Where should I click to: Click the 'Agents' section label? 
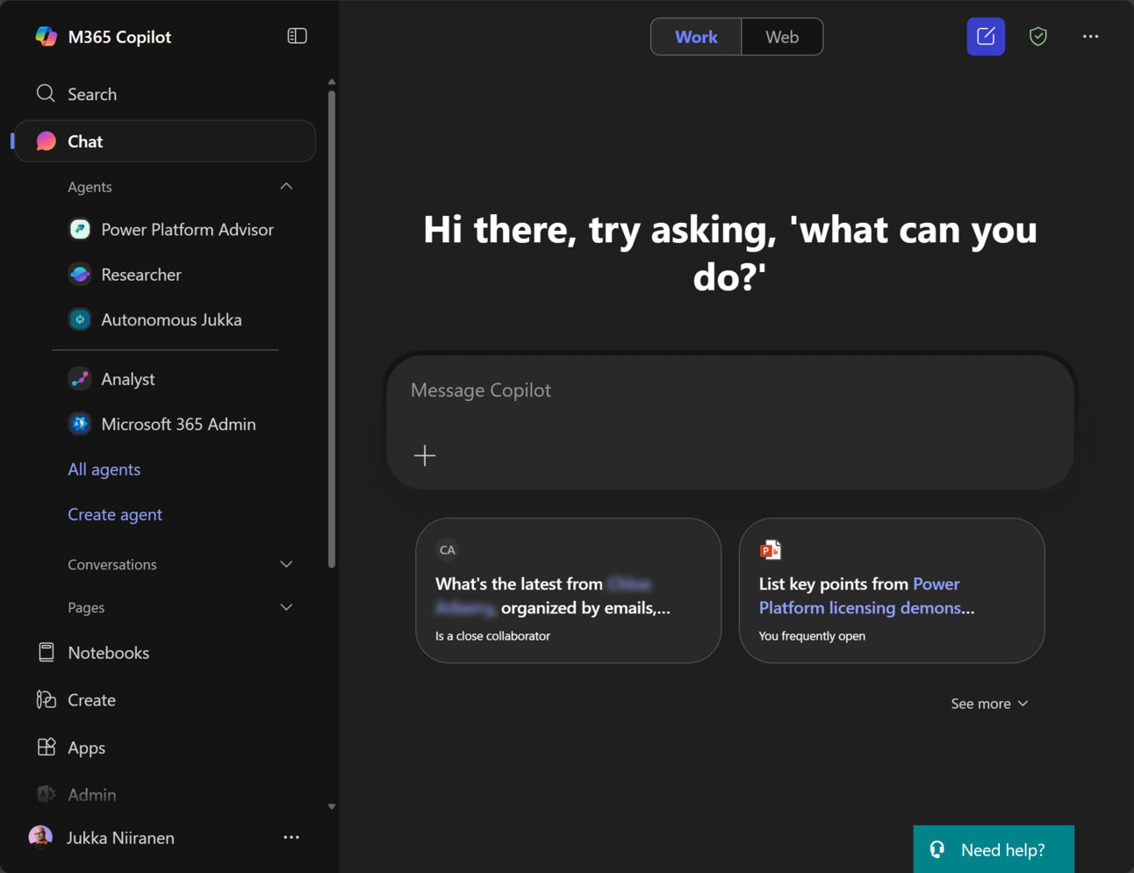click(90, 187)
